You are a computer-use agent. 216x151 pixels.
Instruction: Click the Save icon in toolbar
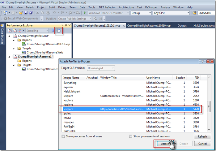pyautogui.click(x=26, y=13)
